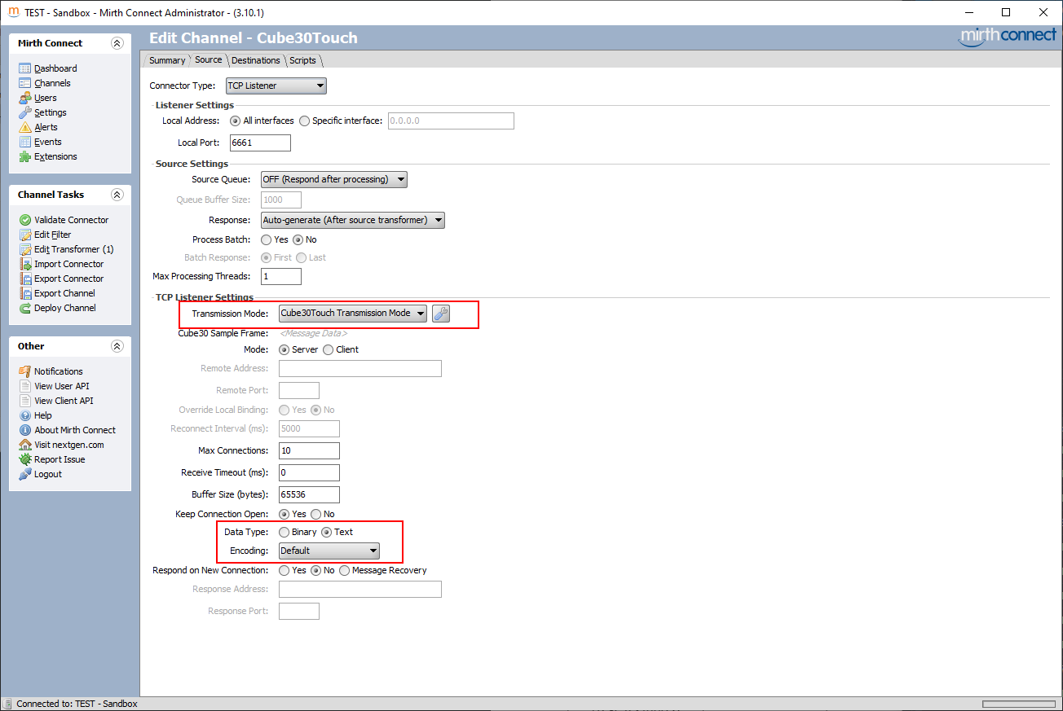This screenshot has width=1063, height=711.
Task: Select Binary data type
Action: point(284,532)
